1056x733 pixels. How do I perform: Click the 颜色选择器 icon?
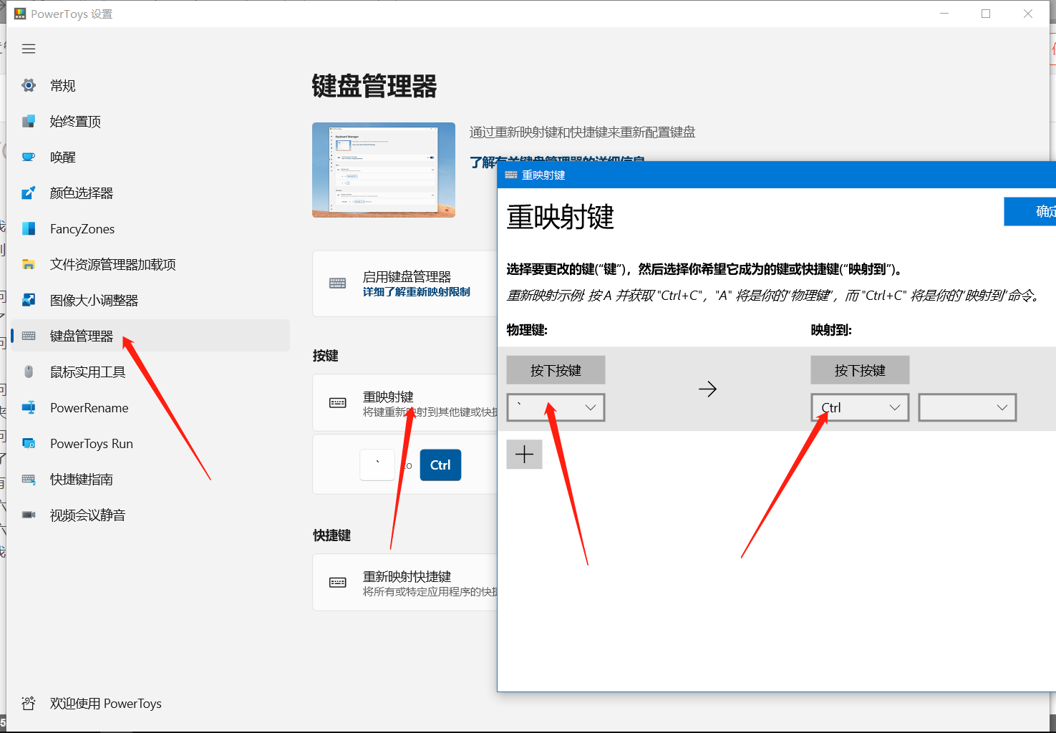pos(29,193)
